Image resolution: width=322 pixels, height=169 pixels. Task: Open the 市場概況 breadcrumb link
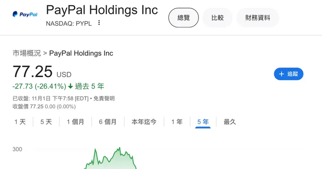(27, 53)
